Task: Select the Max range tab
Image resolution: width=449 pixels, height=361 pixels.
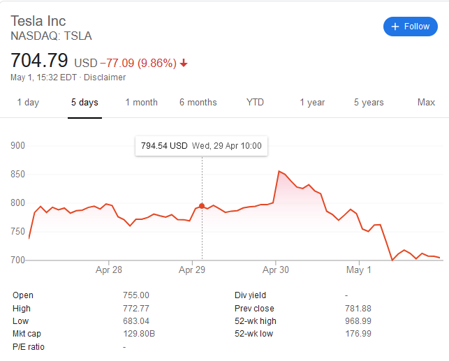Action: point(426,102)
